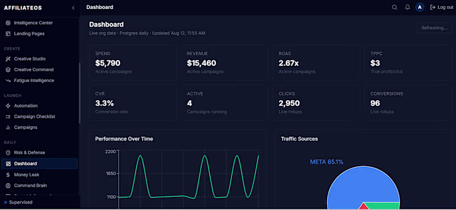
Task: Click the Dashboard grid icon in sidebar
Action: pyautogui.click(x=8, y=163)
